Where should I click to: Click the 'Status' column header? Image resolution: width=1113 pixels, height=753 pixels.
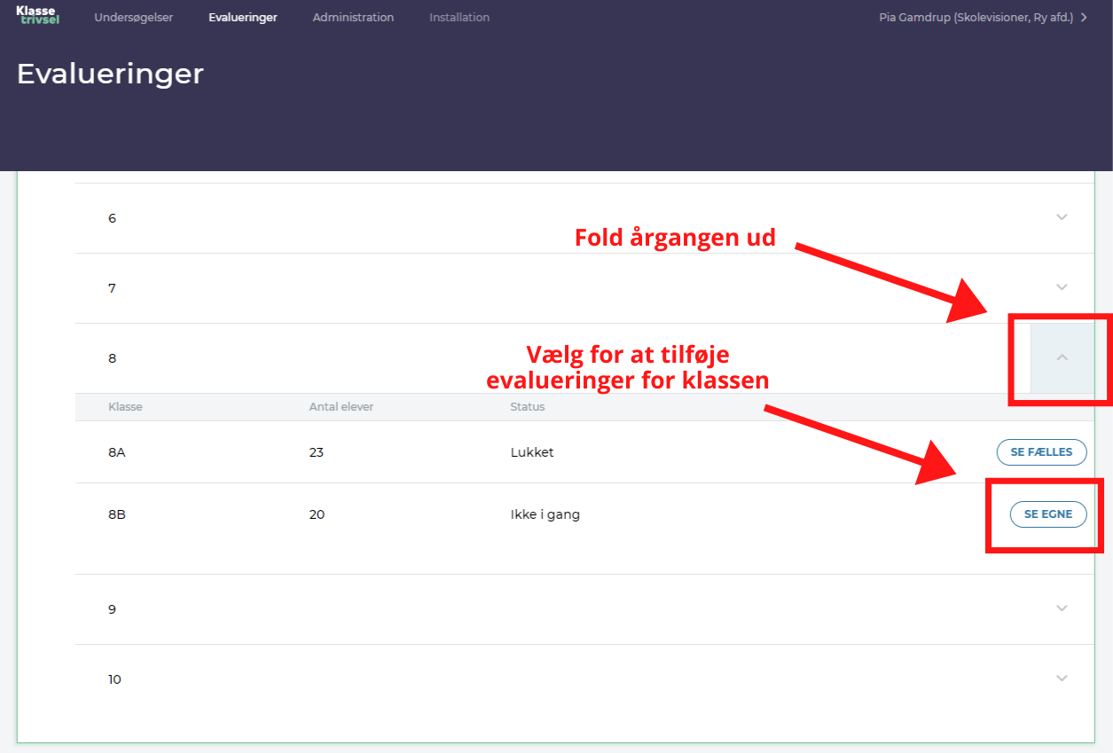tap(528, 407)
